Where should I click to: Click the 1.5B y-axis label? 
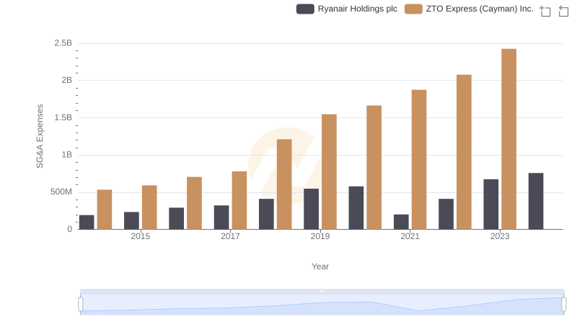63,117
